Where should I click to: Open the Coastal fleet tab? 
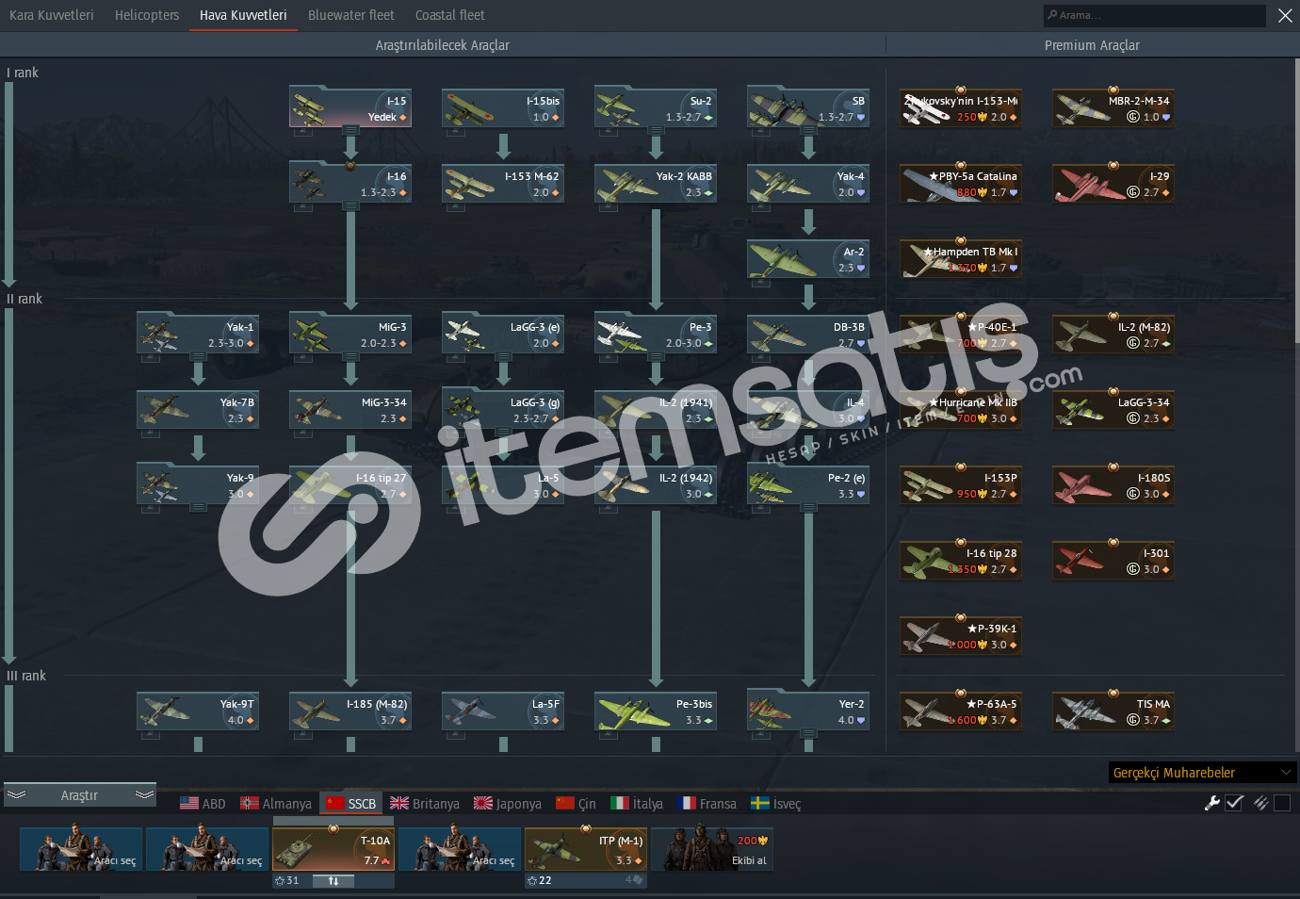tap(450, 15)
